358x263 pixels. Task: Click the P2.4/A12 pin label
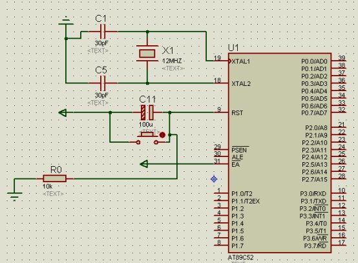pos(315,157)
